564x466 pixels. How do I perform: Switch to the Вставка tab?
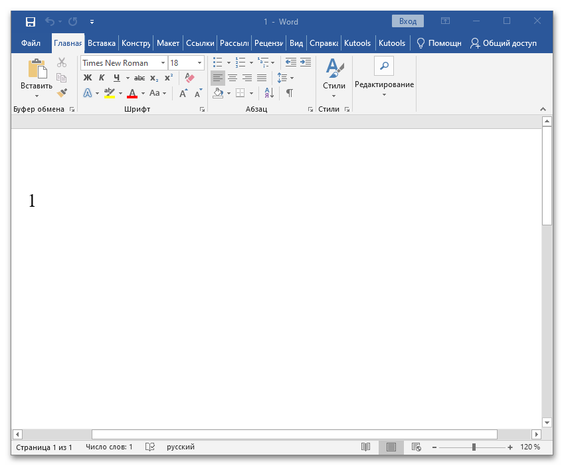102,43
